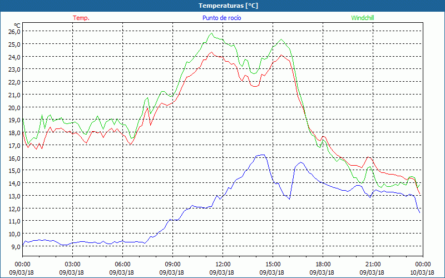Viewport: 445px width, 278px height.
Task: Select the green Windchill legend label
Action: (x=363, y=18)
